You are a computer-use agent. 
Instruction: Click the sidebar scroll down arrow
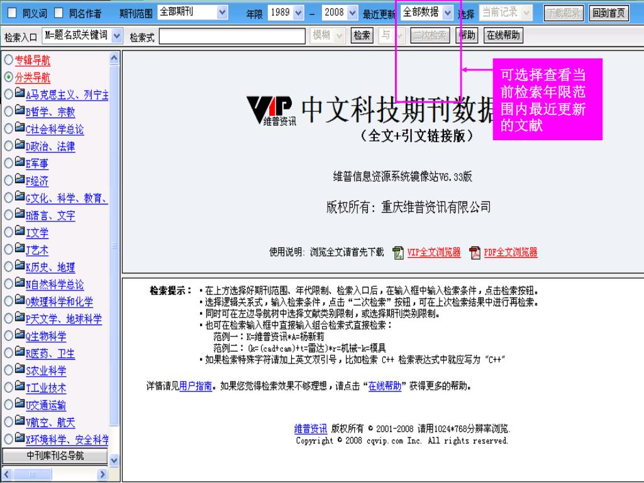[x=114, y=460]
